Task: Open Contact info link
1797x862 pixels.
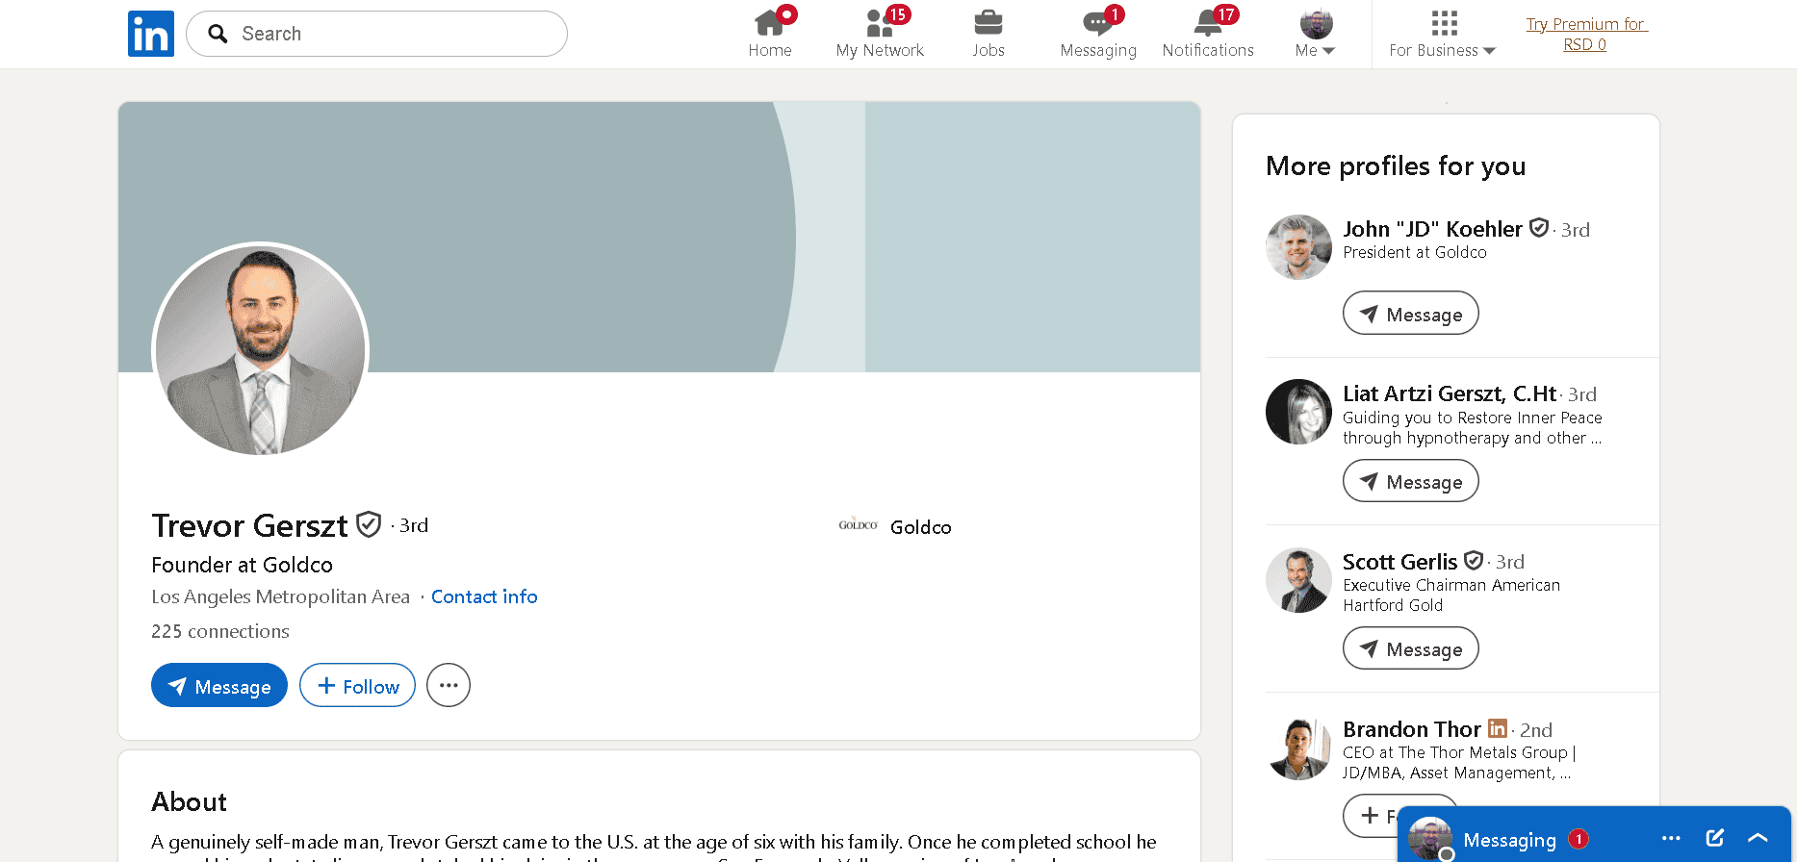Action: point(484,596)
